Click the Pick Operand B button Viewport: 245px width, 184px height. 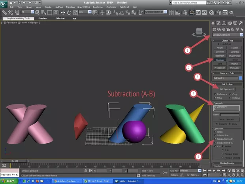pyautogui.click(x=227, y=89)
